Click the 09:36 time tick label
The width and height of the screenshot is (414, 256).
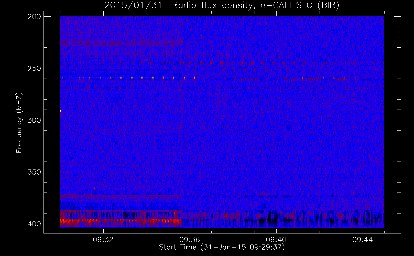click(x=190, y=240)
